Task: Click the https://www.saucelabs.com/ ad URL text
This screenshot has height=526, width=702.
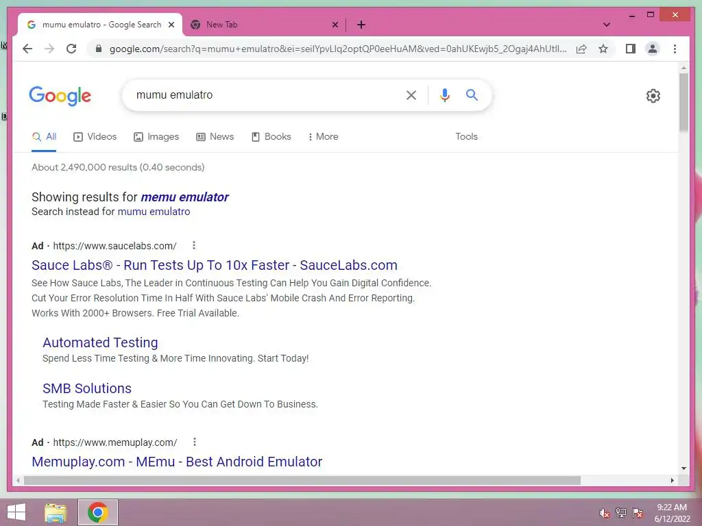Action: pyautogui.click(x=114, y=246)
